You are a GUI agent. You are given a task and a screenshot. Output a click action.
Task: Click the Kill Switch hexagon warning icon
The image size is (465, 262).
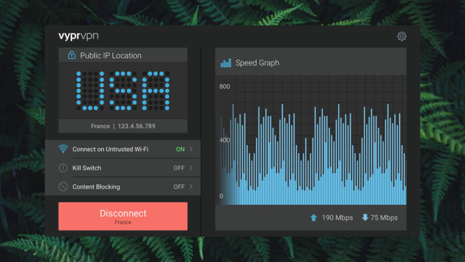63,168
